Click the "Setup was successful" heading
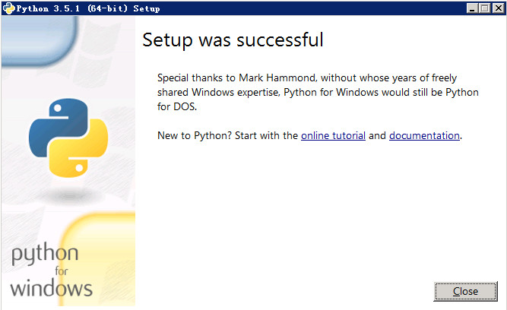 (x=233, y=40)
